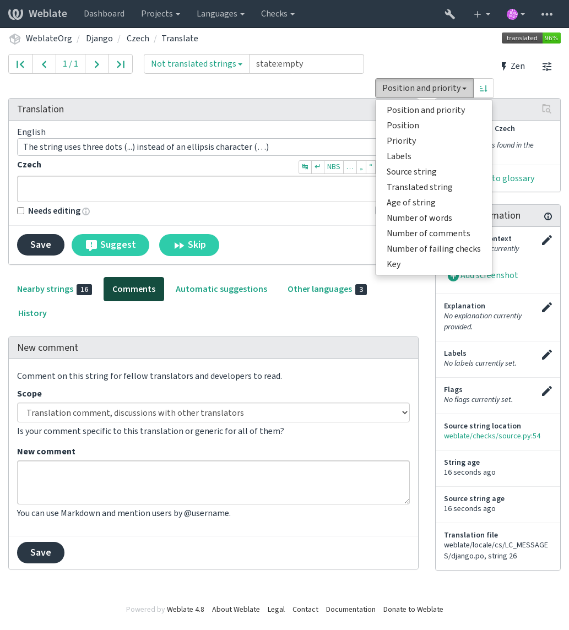Viewport: 569px width, 630px height.
Task: Tick the Needs editing checkbox
Action: pyautogui.click(x=21, y=211)
